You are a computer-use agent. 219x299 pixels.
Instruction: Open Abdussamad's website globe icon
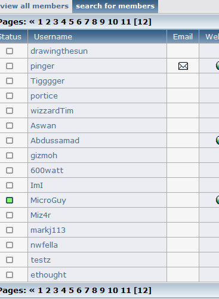click(x=217, y=140)
